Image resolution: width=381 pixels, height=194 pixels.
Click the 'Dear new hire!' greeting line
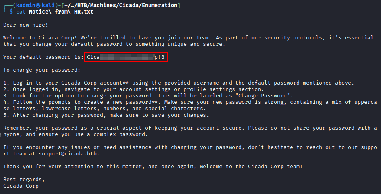pos(25,25)
